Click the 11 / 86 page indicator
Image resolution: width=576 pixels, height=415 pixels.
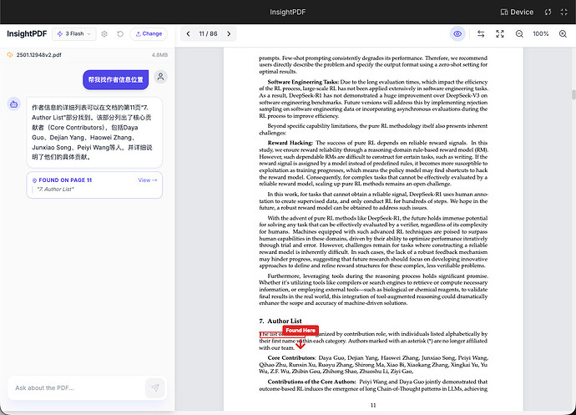coord(209,33)
